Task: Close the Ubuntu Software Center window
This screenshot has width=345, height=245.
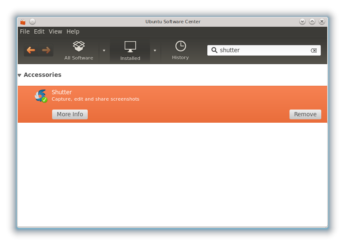Action: coord(322,21)
